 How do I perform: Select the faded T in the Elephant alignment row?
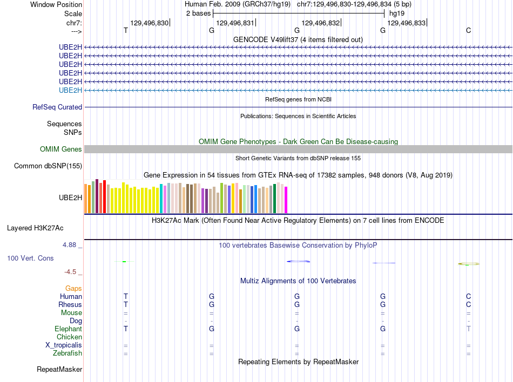(x=469, y=329)
